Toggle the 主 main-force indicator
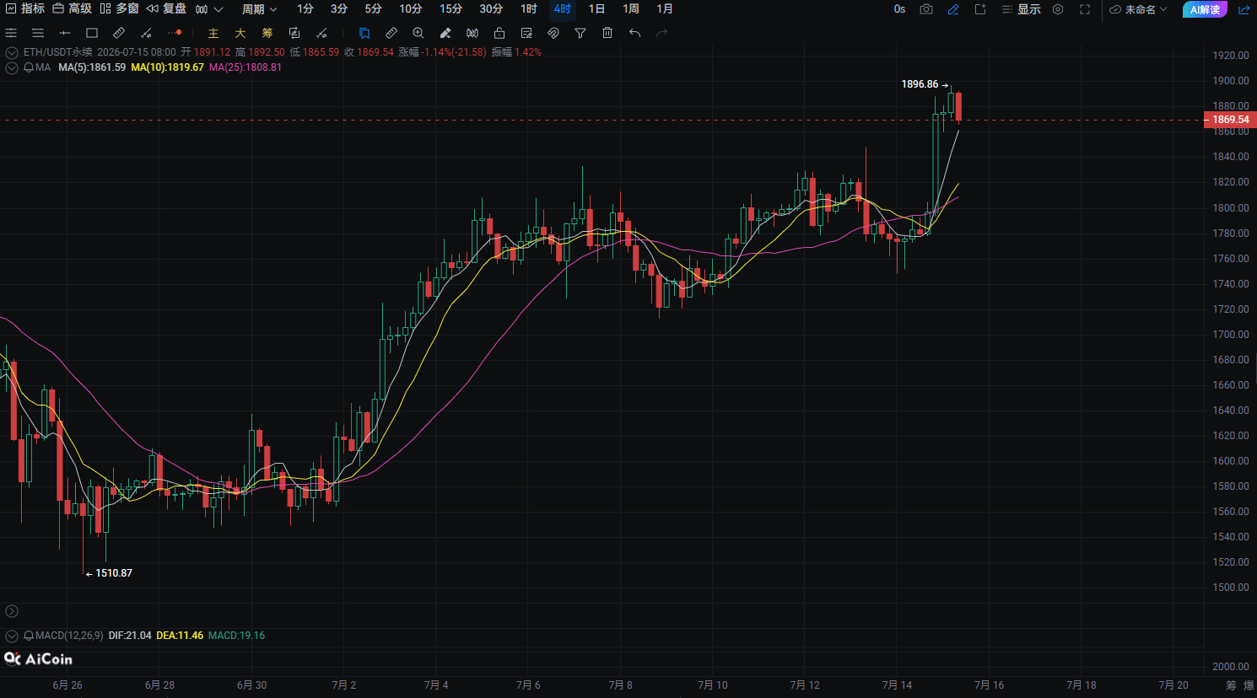Viewport: 1257px width, 698px height. click(x=213, y=33)
